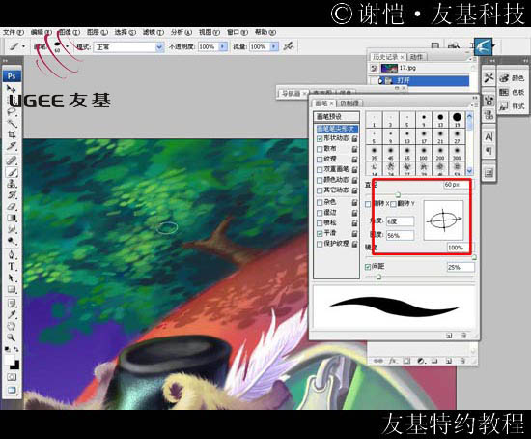Open the Tool Presets panel icon
This screenshot has width=531, height=439.
coord(489,78)
